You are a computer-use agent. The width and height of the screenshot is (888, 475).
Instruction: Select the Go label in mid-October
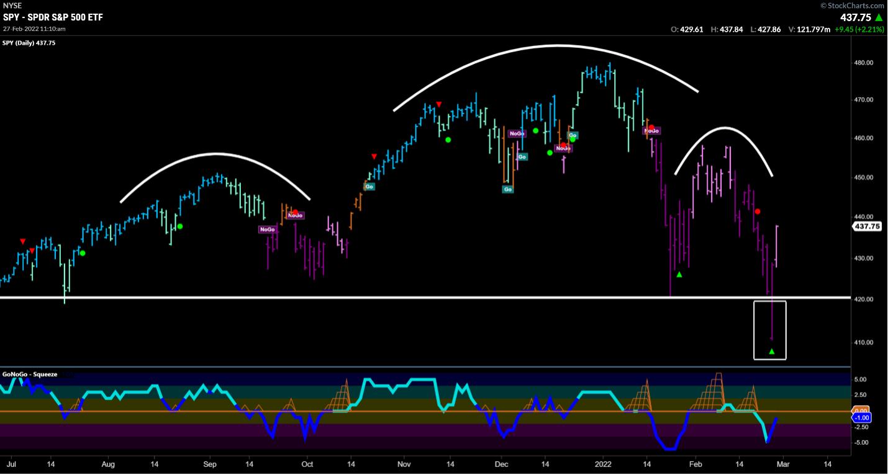pyautogui.click(x=369, y=186)
